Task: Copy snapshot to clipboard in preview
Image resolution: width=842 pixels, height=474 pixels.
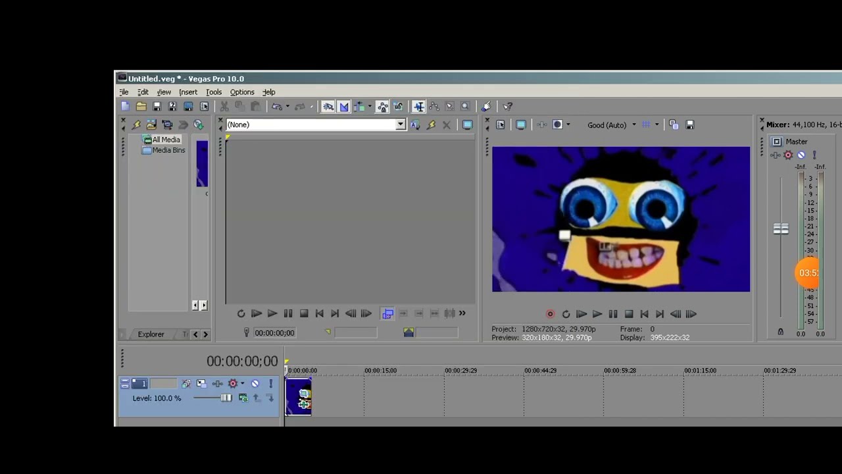Action: click(674, 124)
